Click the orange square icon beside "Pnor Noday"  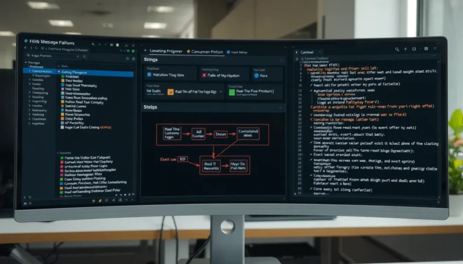tap(63, 81)
